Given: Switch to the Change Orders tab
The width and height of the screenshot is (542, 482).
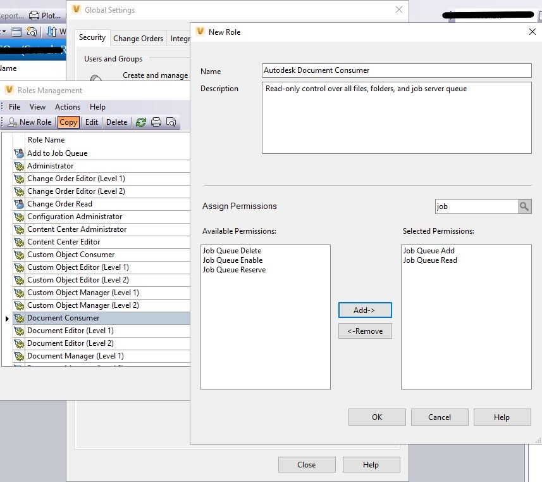Looking at the screenshot, I should point(138,38).
